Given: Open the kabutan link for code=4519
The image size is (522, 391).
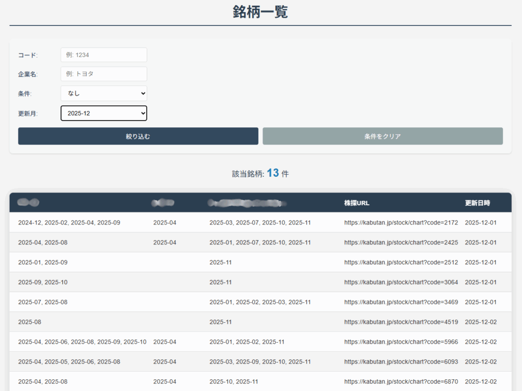Looking at the screenshot, I should click(x=401, y=322).
